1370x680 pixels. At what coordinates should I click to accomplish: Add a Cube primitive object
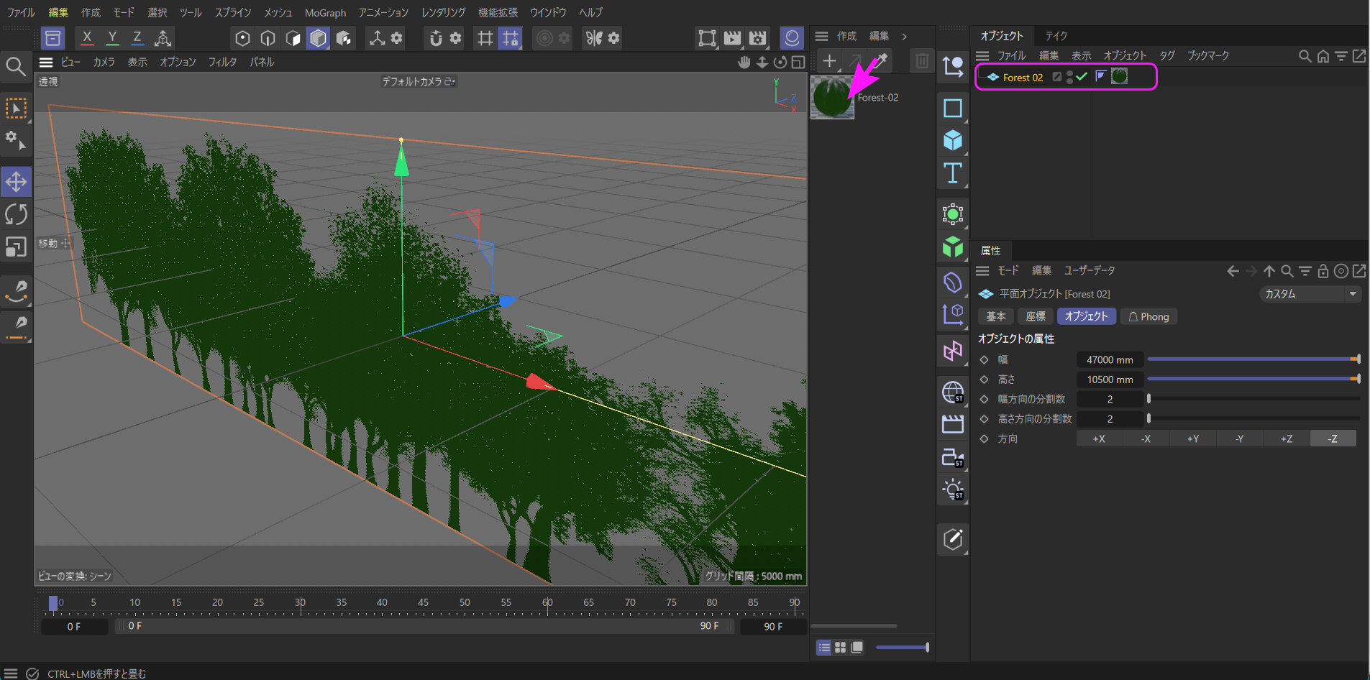[x=952, y=140]
